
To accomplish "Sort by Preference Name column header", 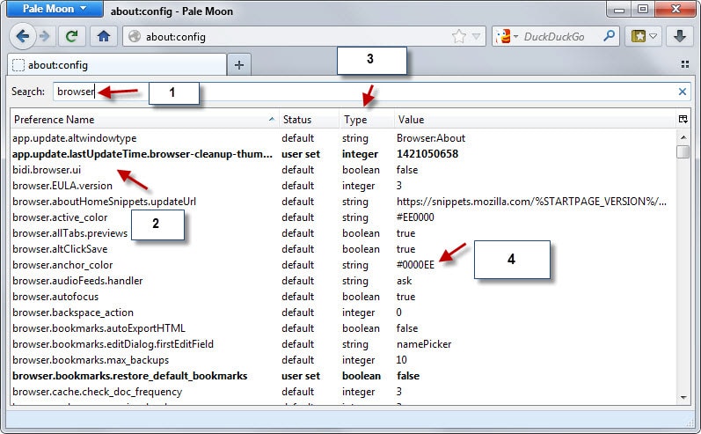I will tap(144, 120).
